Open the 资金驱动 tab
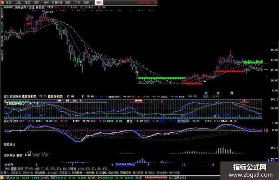 (x=40, y=173)
